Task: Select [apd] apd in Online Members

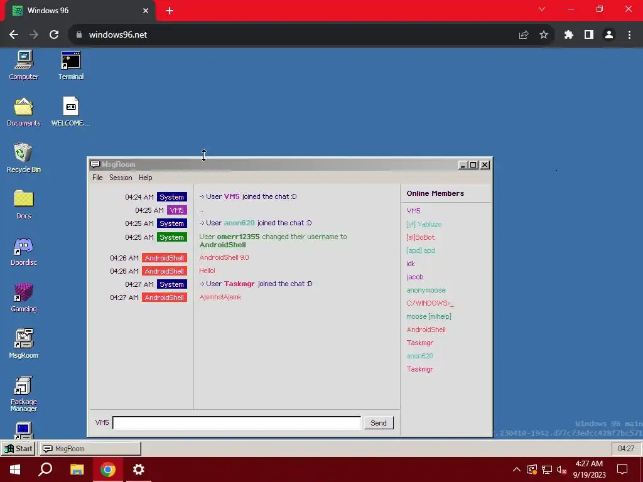Action: click(x=421, y=250)
